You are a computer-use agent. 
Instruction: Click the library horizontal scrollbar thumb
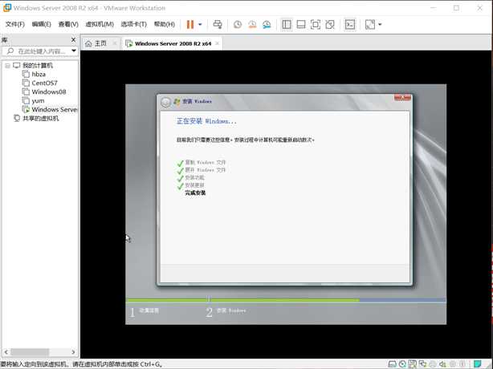[30, 351]
